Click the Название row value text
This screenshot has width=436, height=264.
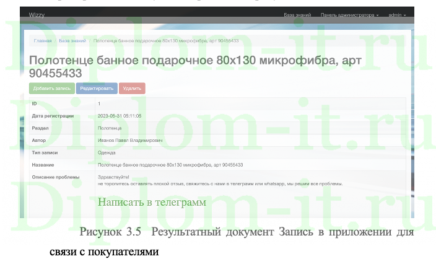pyautogui.click(x=170, y=165)
